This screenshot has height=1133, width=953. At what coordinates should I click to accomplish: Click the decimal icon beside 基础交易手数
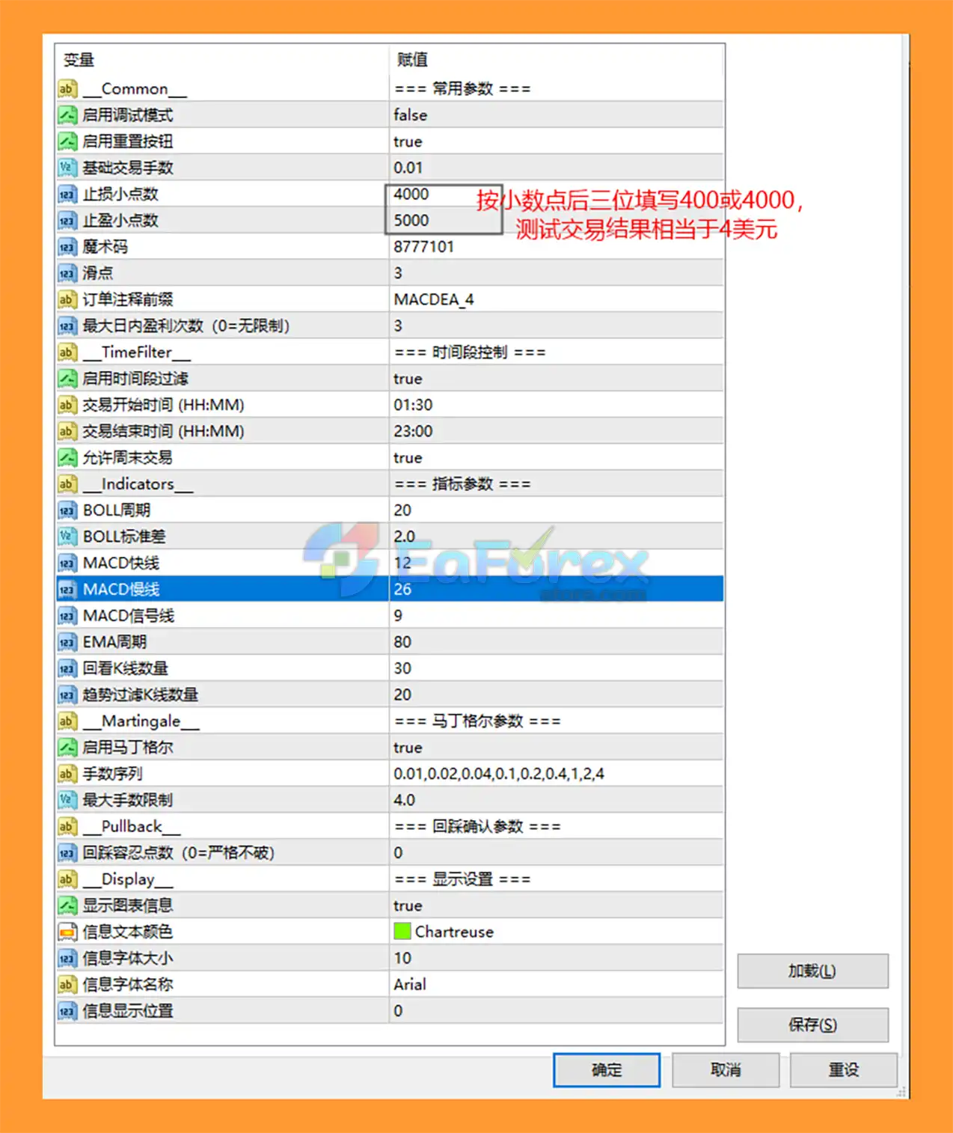(x=67, y=168)
